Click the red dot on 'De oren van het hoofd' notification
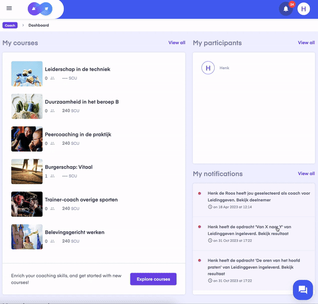318x304 pixels. click(200, 260)
